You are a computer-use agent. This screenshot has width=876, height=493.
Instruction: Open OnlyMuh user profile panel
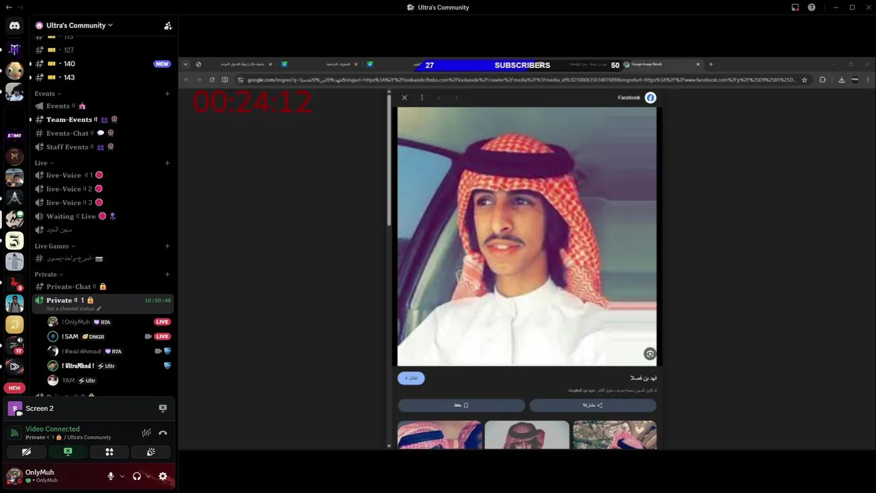(53, 476)
